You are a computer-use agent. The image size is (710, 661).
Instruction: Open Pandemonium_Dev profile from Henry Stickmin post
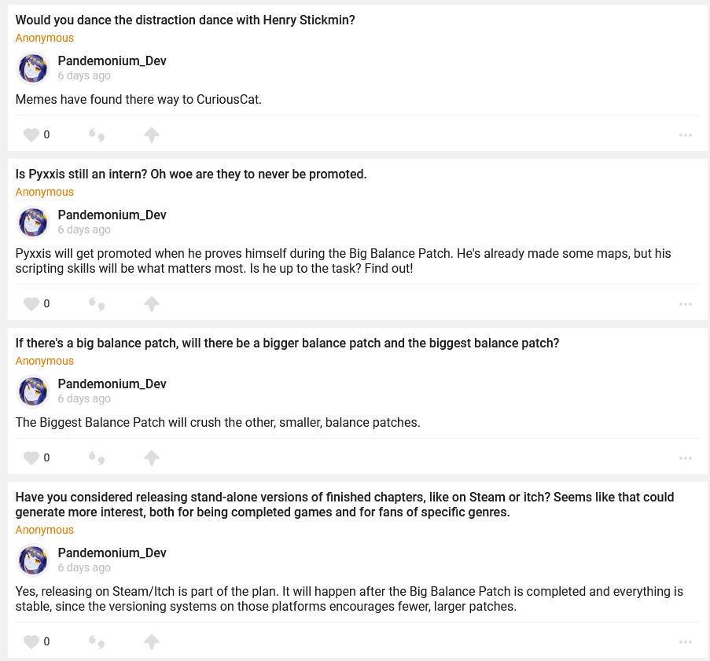pos(112,61)
